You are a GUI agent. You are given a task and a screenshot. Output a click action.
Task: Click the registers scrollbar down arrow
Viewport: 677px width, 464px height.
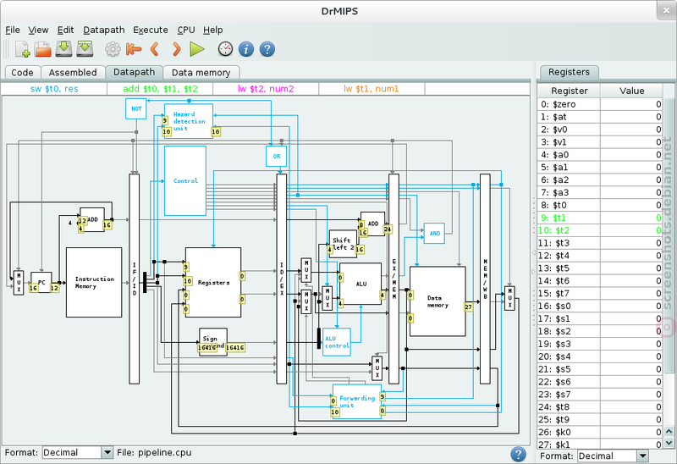coord(669,443)
